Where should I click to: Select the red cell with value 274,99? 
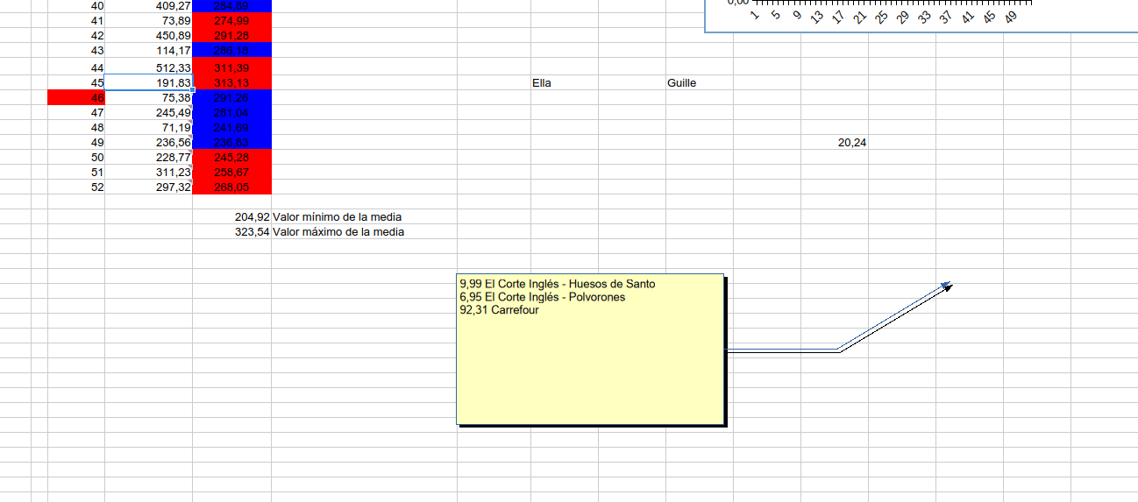pyautogui.click(x=231, y=20)
